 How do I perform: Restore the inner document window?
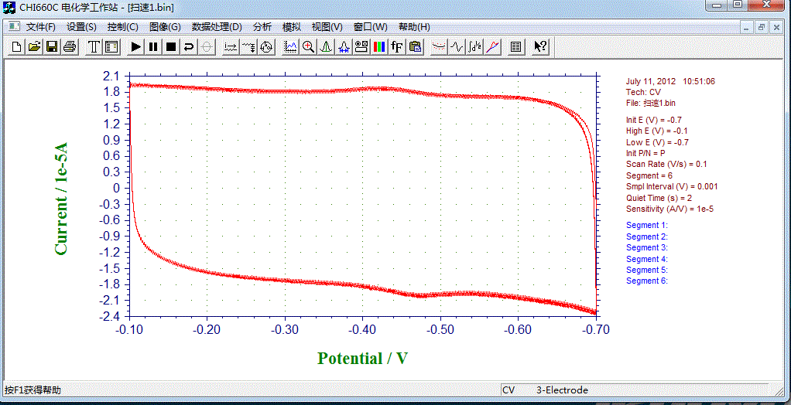click(x=762, y=27)
